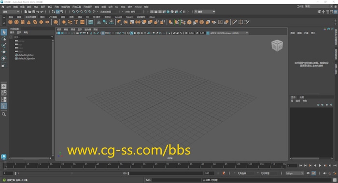Image resolution: width=338 pixels, height=183 pixels.
Task: Create a polygon sphere from the shelf
Action: (10, 22)
